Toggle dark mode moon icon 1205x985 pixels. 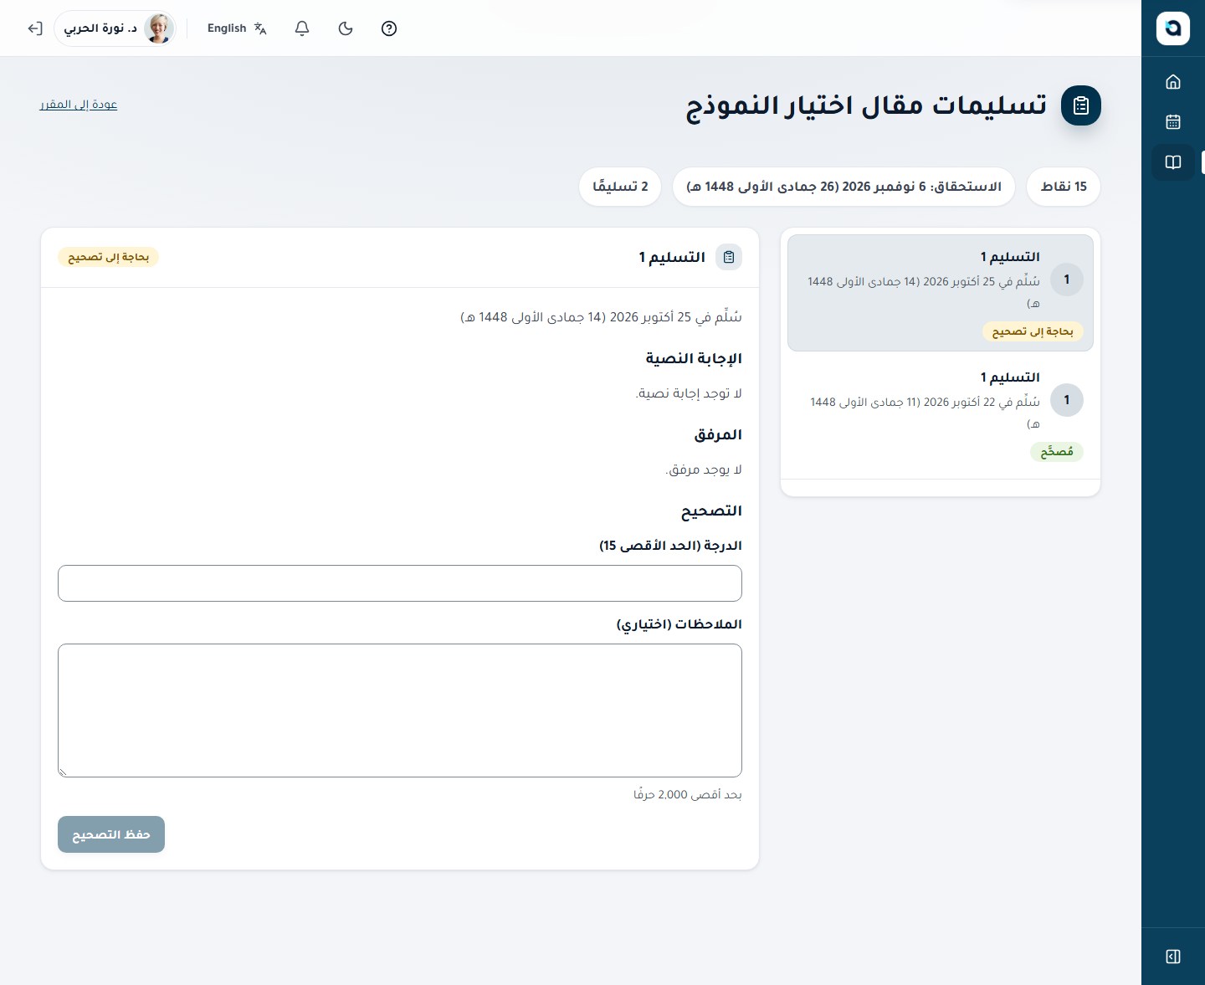pos(346,28)
